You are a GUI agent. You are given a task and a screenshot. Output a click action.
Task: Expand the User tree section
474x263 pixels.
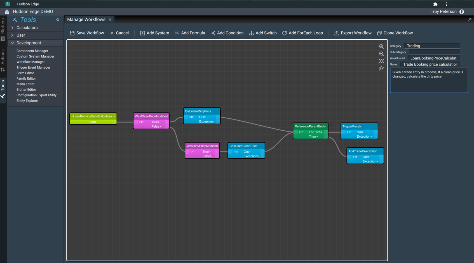pyautogui.click(x=12, y=35)
